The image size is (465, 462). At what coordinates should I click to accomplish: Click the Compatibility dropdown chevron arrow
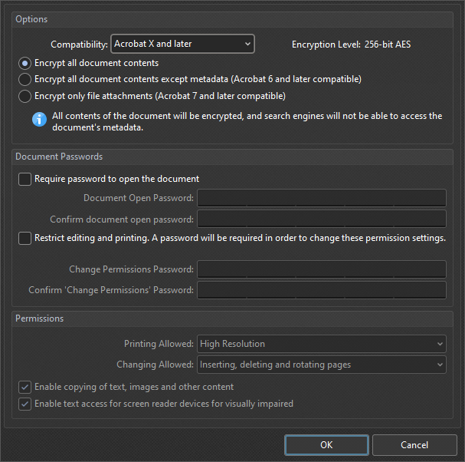click(247, 44)
